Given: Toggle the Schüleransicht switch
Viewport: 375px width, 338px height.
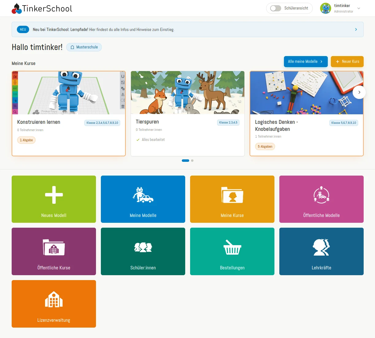Looking at the screenshot, I should click(276, 8).
